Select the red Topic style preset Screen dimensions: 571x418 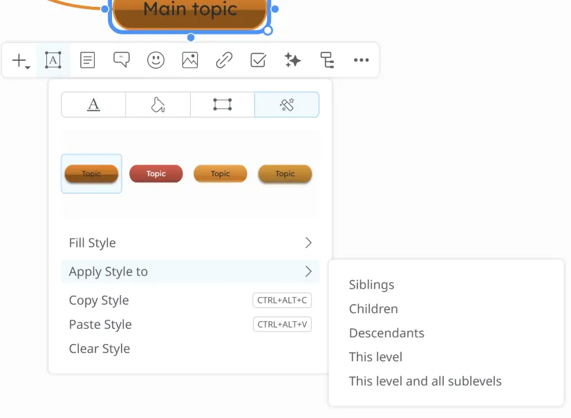pyautogui.click(x=156, y=174)
